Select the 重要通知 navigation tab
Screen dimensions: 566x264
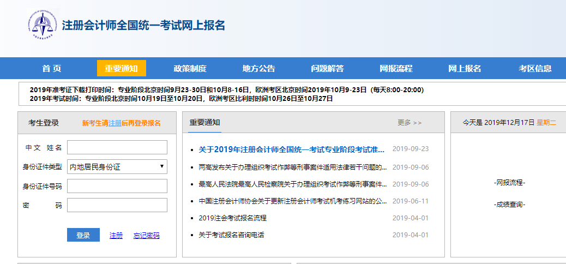click(122, 68)
